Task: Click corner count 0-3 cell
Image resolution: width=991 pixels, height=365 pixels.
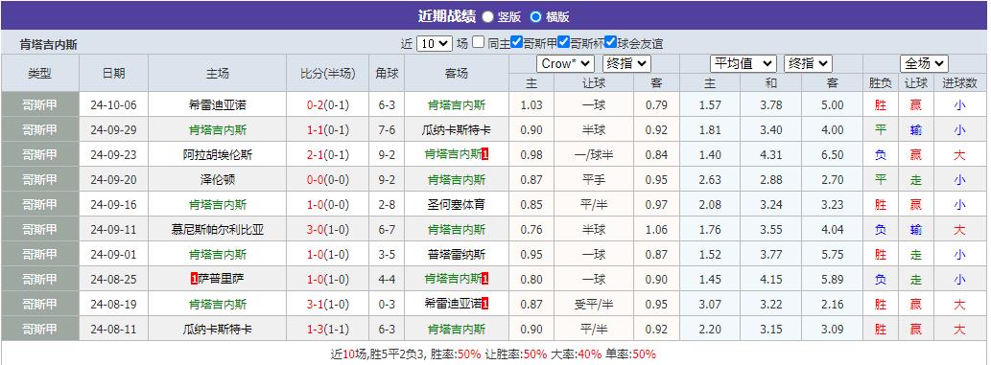Action: 387,304
